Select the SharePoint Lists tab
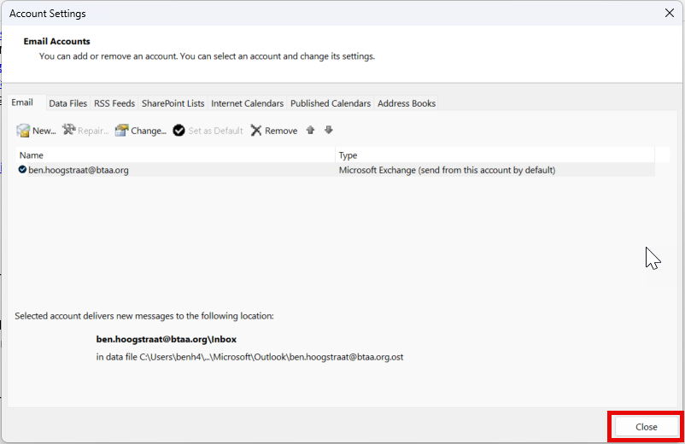 click(173, 103)
